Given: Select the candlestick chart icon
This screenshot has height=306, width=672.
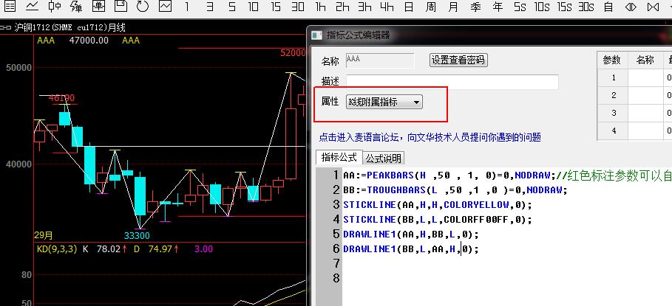Looking at the screenshot, I should point(54,7).
